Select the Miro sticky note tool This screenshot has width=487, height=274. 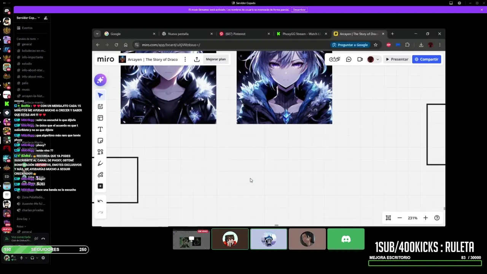pos(100,141)
